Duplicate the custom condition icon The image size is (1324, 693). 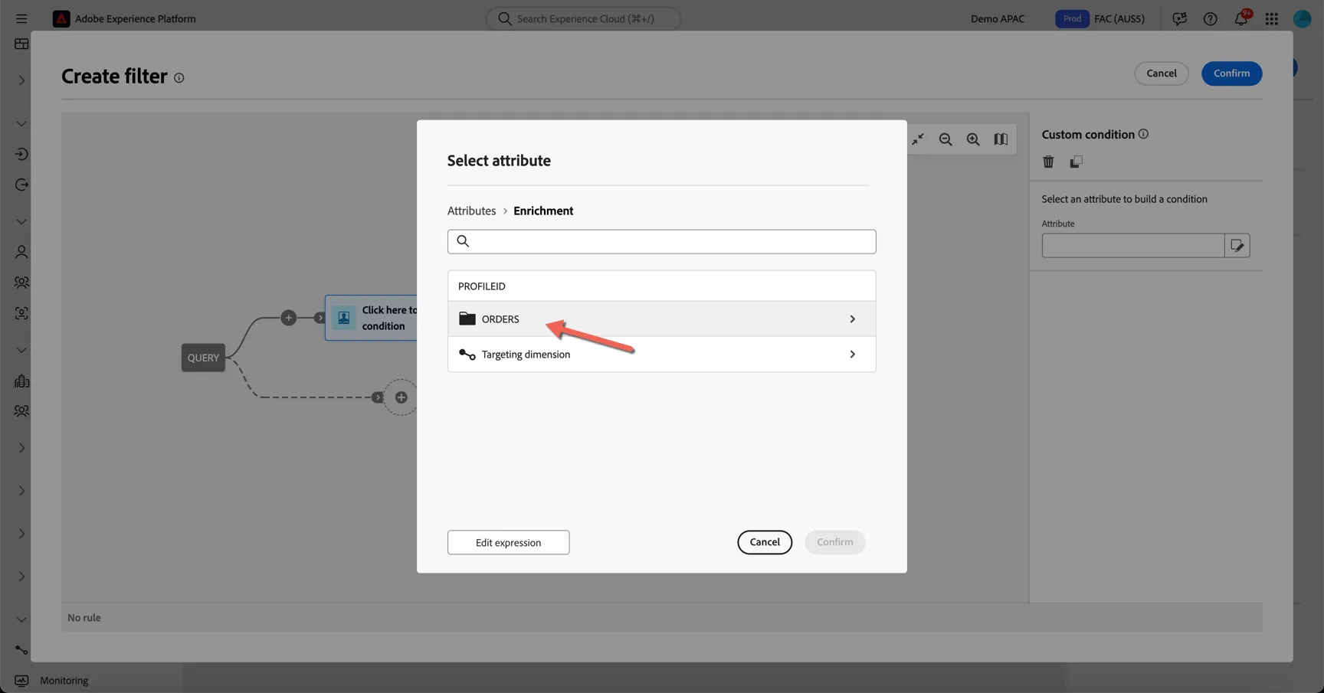click(x=1076, y=162)
